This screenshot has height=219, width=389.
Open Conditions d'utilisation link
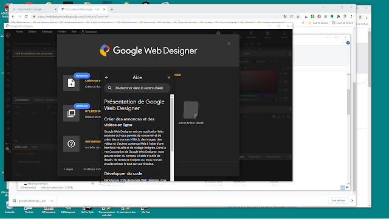click(91, 169)
